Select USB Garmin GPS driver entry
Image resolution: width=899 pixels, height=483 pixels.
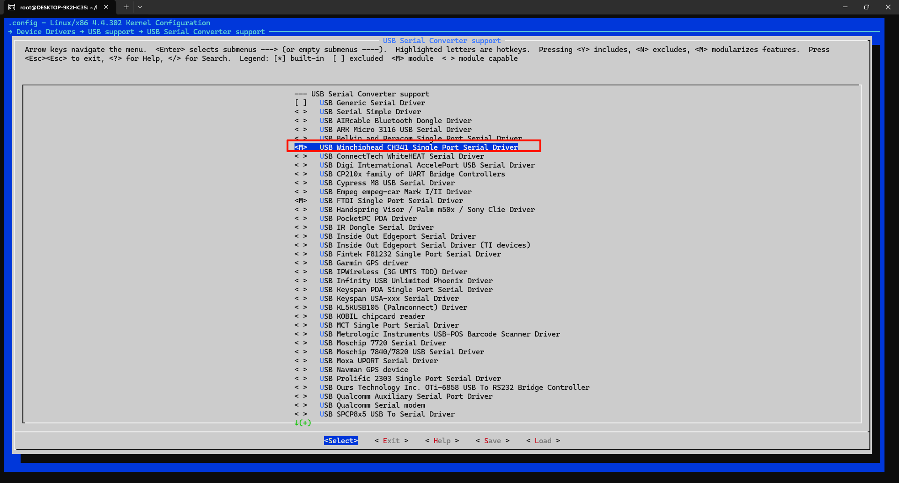tap(363, 263)
